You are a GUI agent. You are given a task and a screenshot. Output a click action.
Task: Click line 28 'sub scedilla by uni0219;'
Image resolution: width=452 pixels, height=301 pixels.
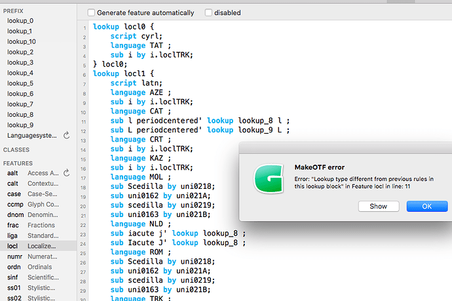(162, 280)
